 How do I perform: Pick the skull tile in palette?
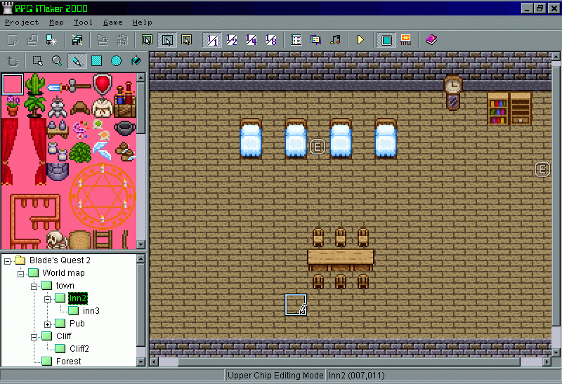58,239
